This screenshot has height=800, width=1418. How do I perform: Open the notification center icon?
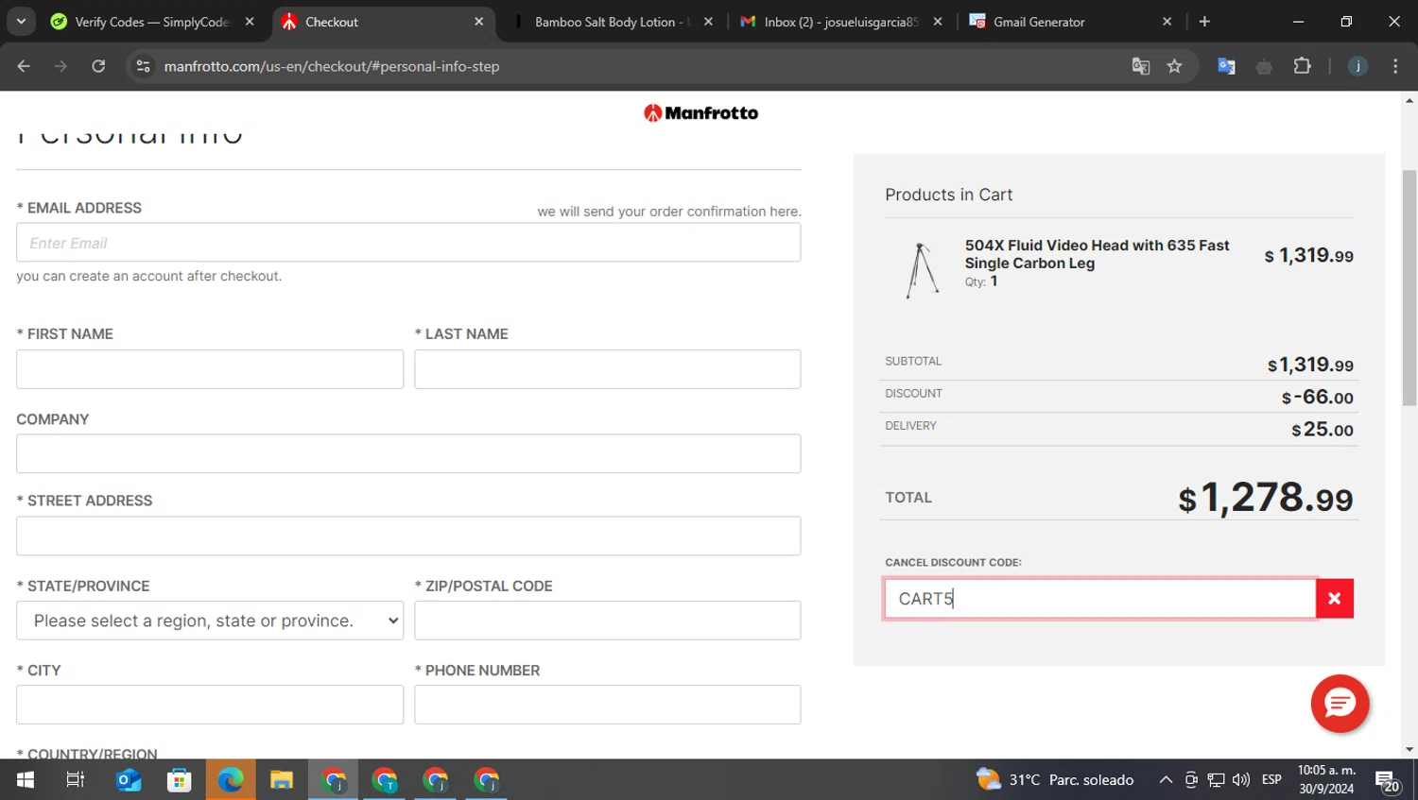pyautogui.click(x=1387, y=780)
